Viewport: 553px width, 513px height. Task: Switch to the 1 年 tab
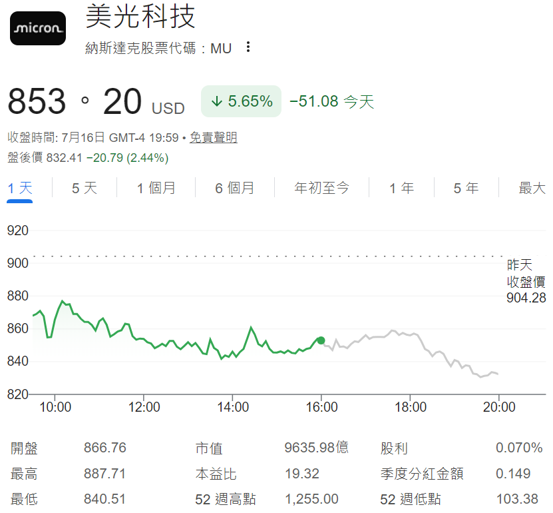pyautogui.click(x=401, y=188)
